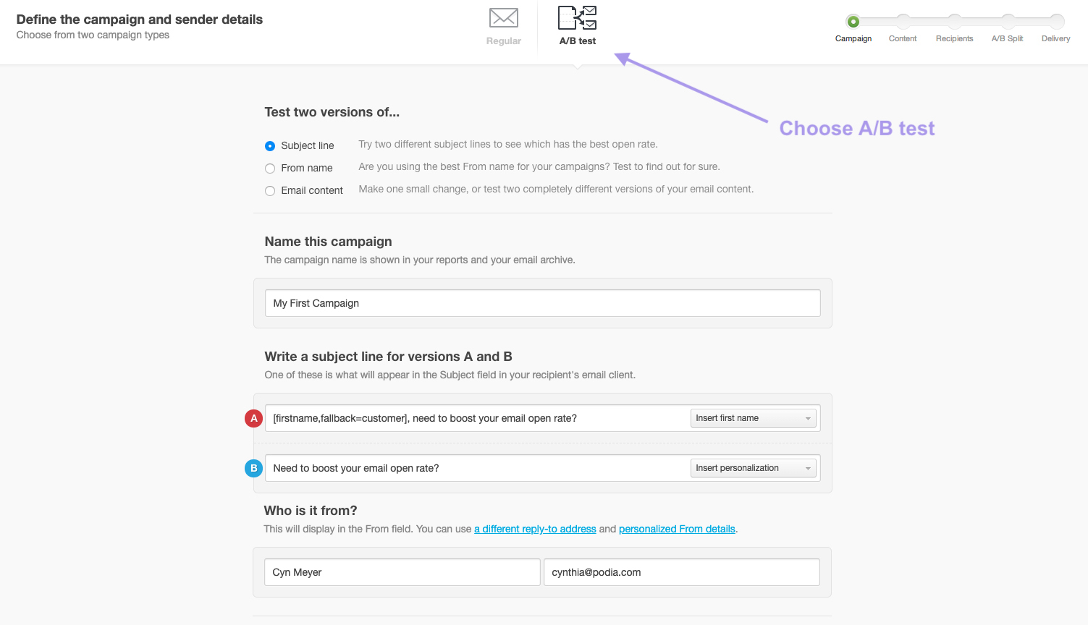Image resolution: width=1088 pixels, height=625 pixels.
Task: Choose the From name test option
Action: [x=269, y=168]
